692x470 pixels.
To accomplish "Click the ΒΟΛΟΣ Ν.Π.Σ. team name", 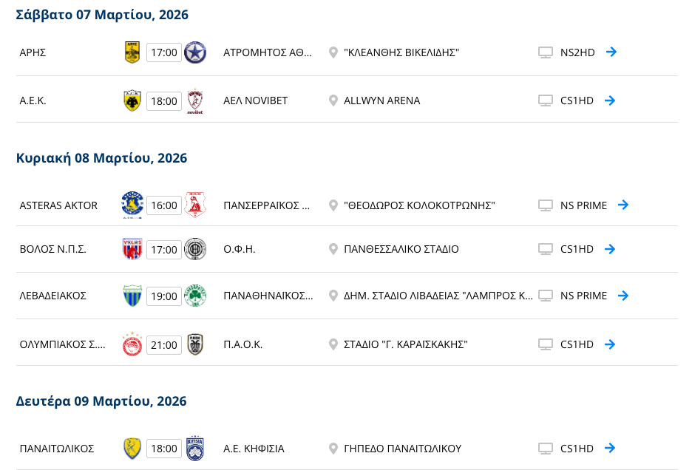I will pos(53,249).
